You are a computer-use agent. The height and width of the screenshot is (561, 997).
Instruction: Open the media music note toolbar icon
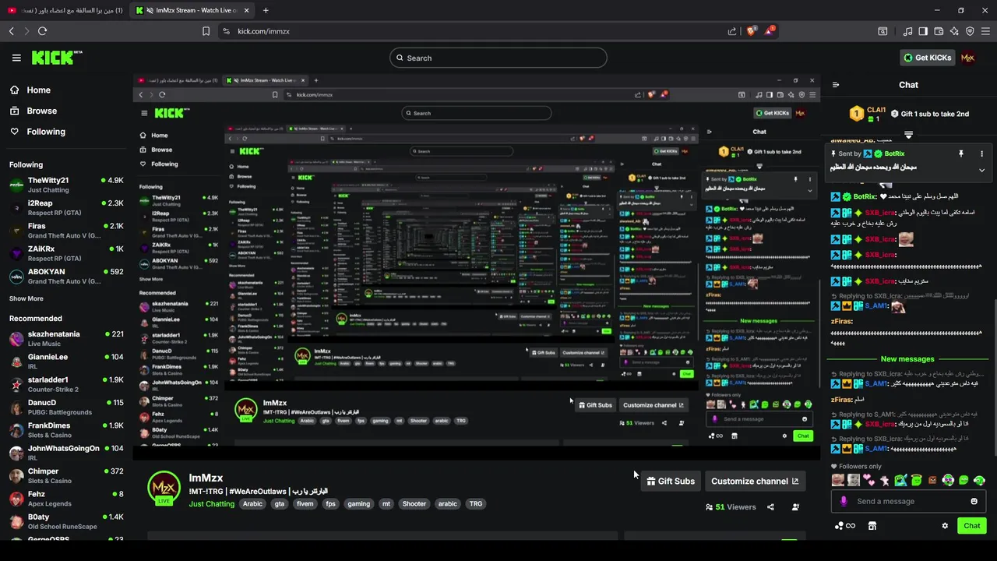tap(907, 31)
